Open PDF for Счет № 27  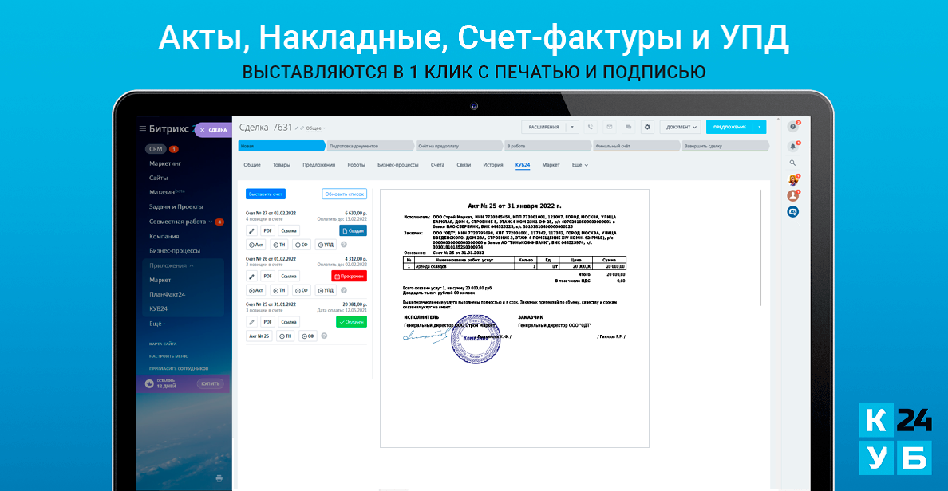267,230
